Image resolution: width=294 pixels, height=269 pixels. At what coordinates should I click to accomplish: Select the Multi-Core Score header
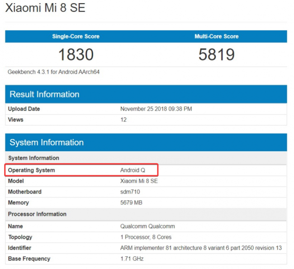[x=216, y=36]
